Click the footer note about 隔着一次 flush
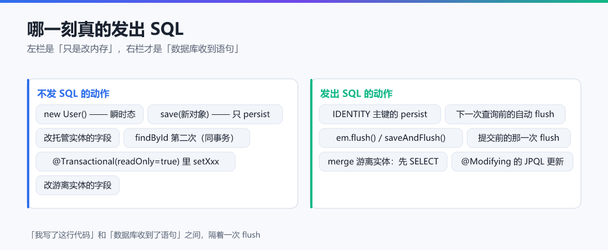 145,235
